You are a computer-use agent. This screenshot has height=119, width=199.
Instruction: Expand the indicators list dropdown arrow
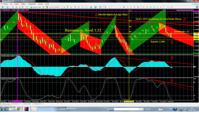93,7
